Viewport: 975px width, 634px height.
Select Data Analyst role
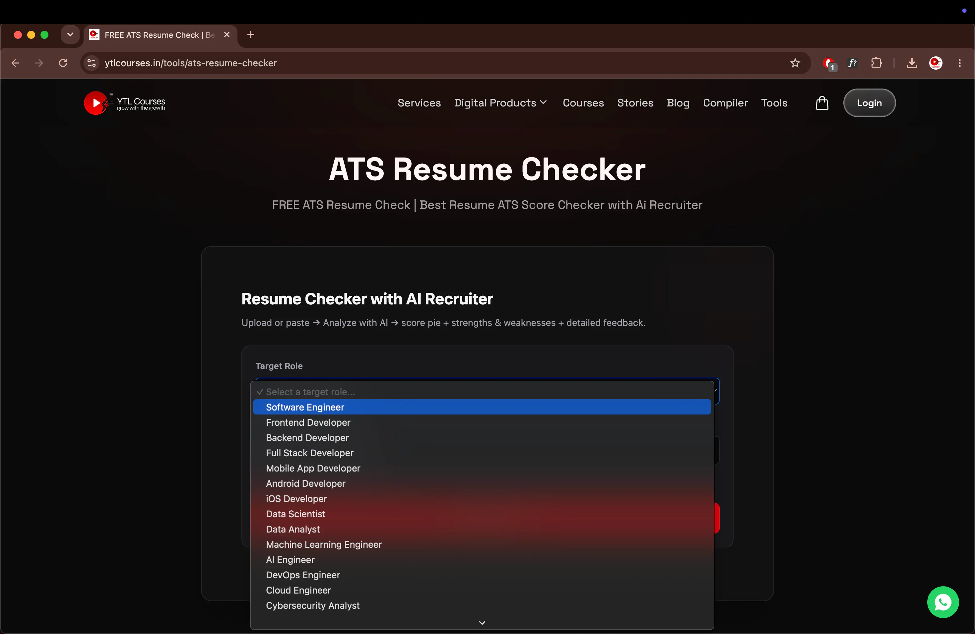pyautogui.click(x=482, y=529)
